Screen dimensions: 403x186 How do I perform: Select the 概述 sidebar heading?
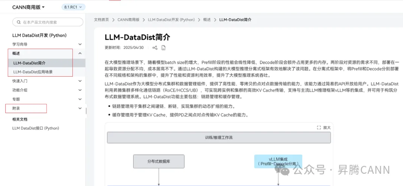pyautogui.click(x=16, y=53)
